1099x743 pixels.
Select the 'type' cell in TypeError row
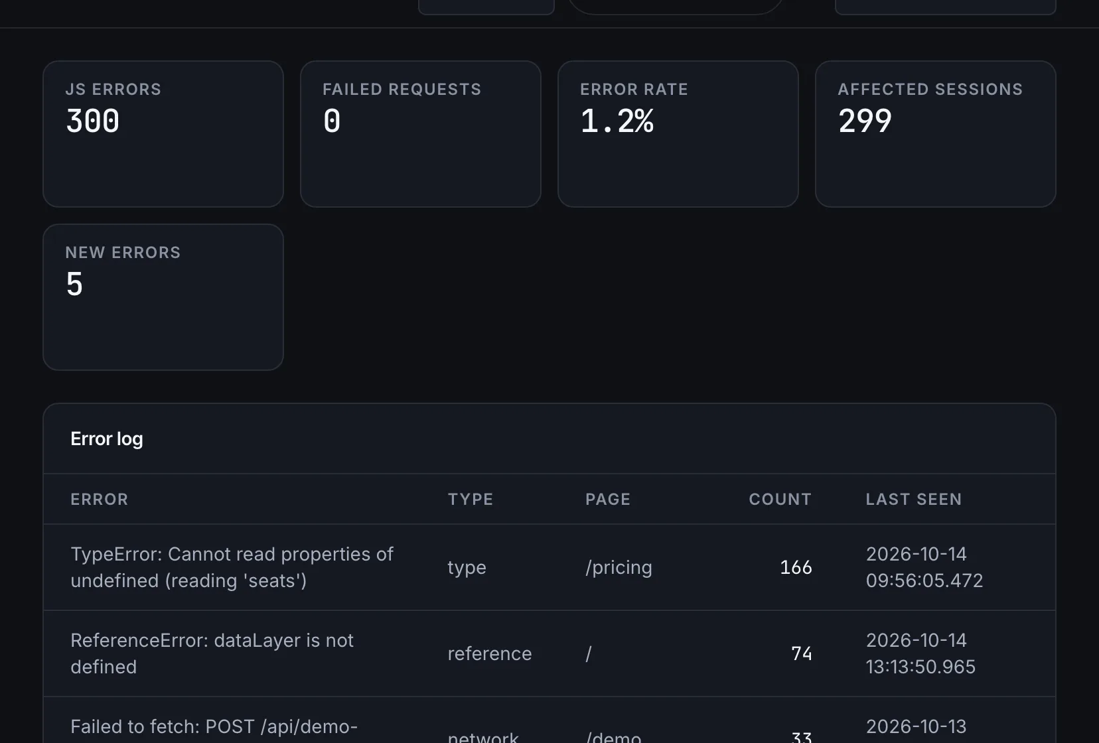point(467,568)
